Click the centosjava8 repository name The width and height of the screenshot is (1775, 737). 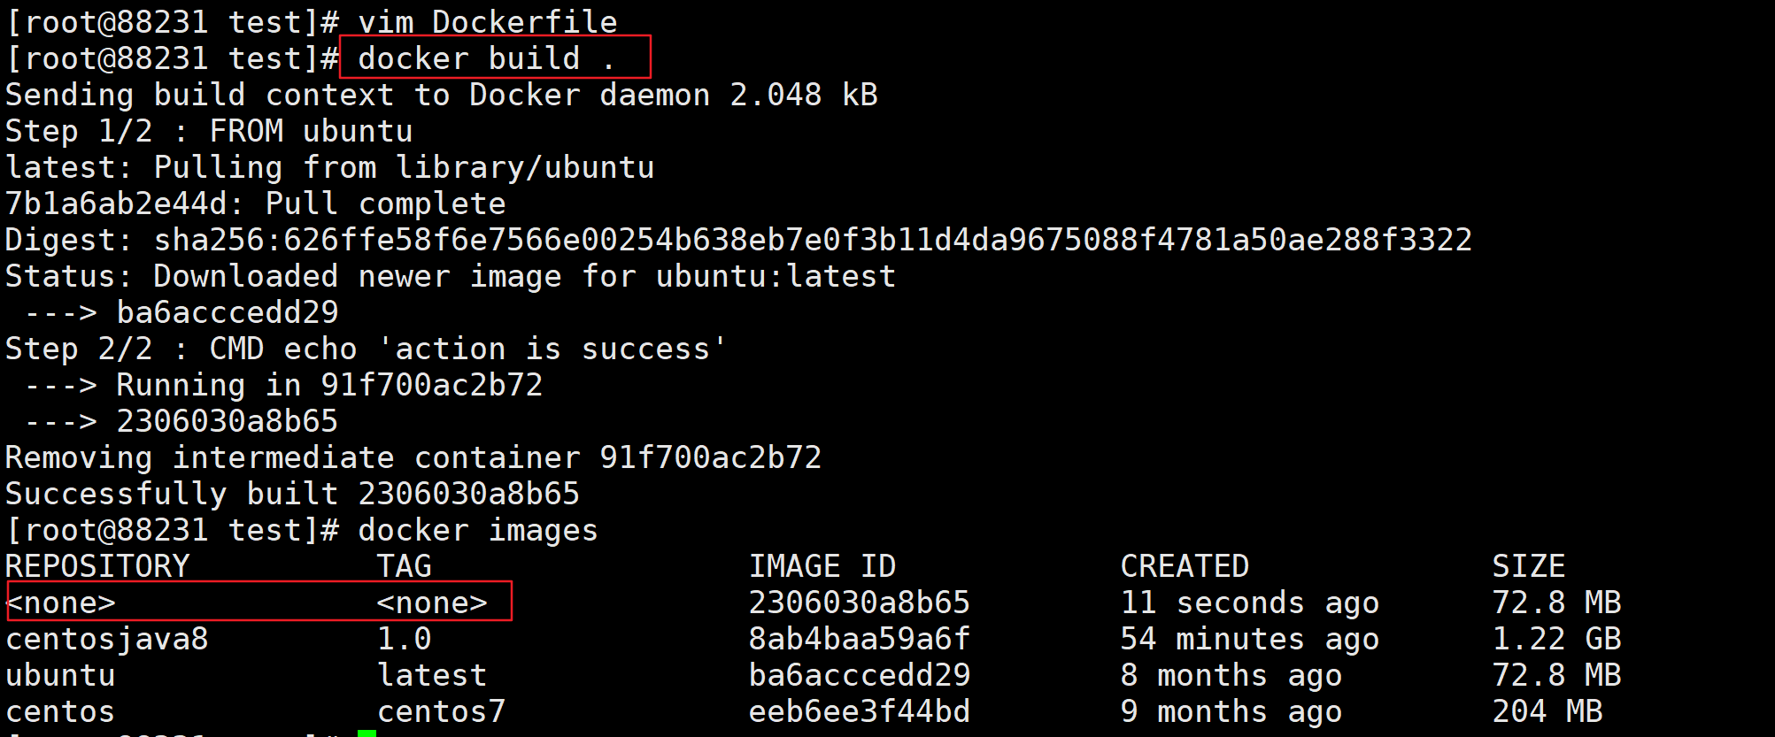coord(106,639)
